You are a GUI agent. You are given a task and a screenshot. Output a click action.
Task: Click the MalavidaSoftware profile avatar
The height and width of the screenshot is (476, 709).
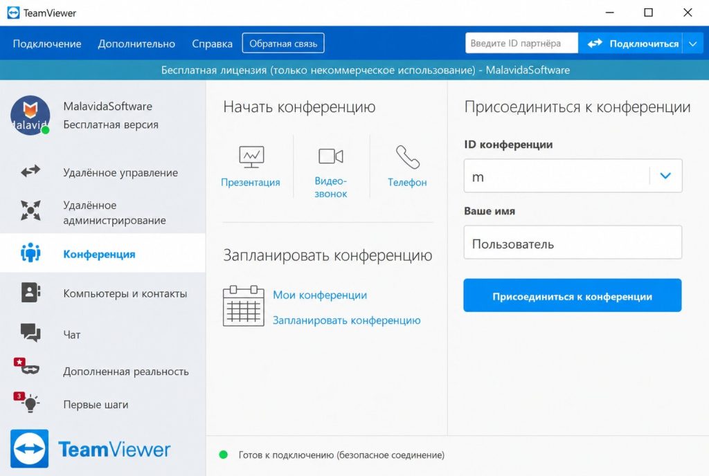coord(30,115)
